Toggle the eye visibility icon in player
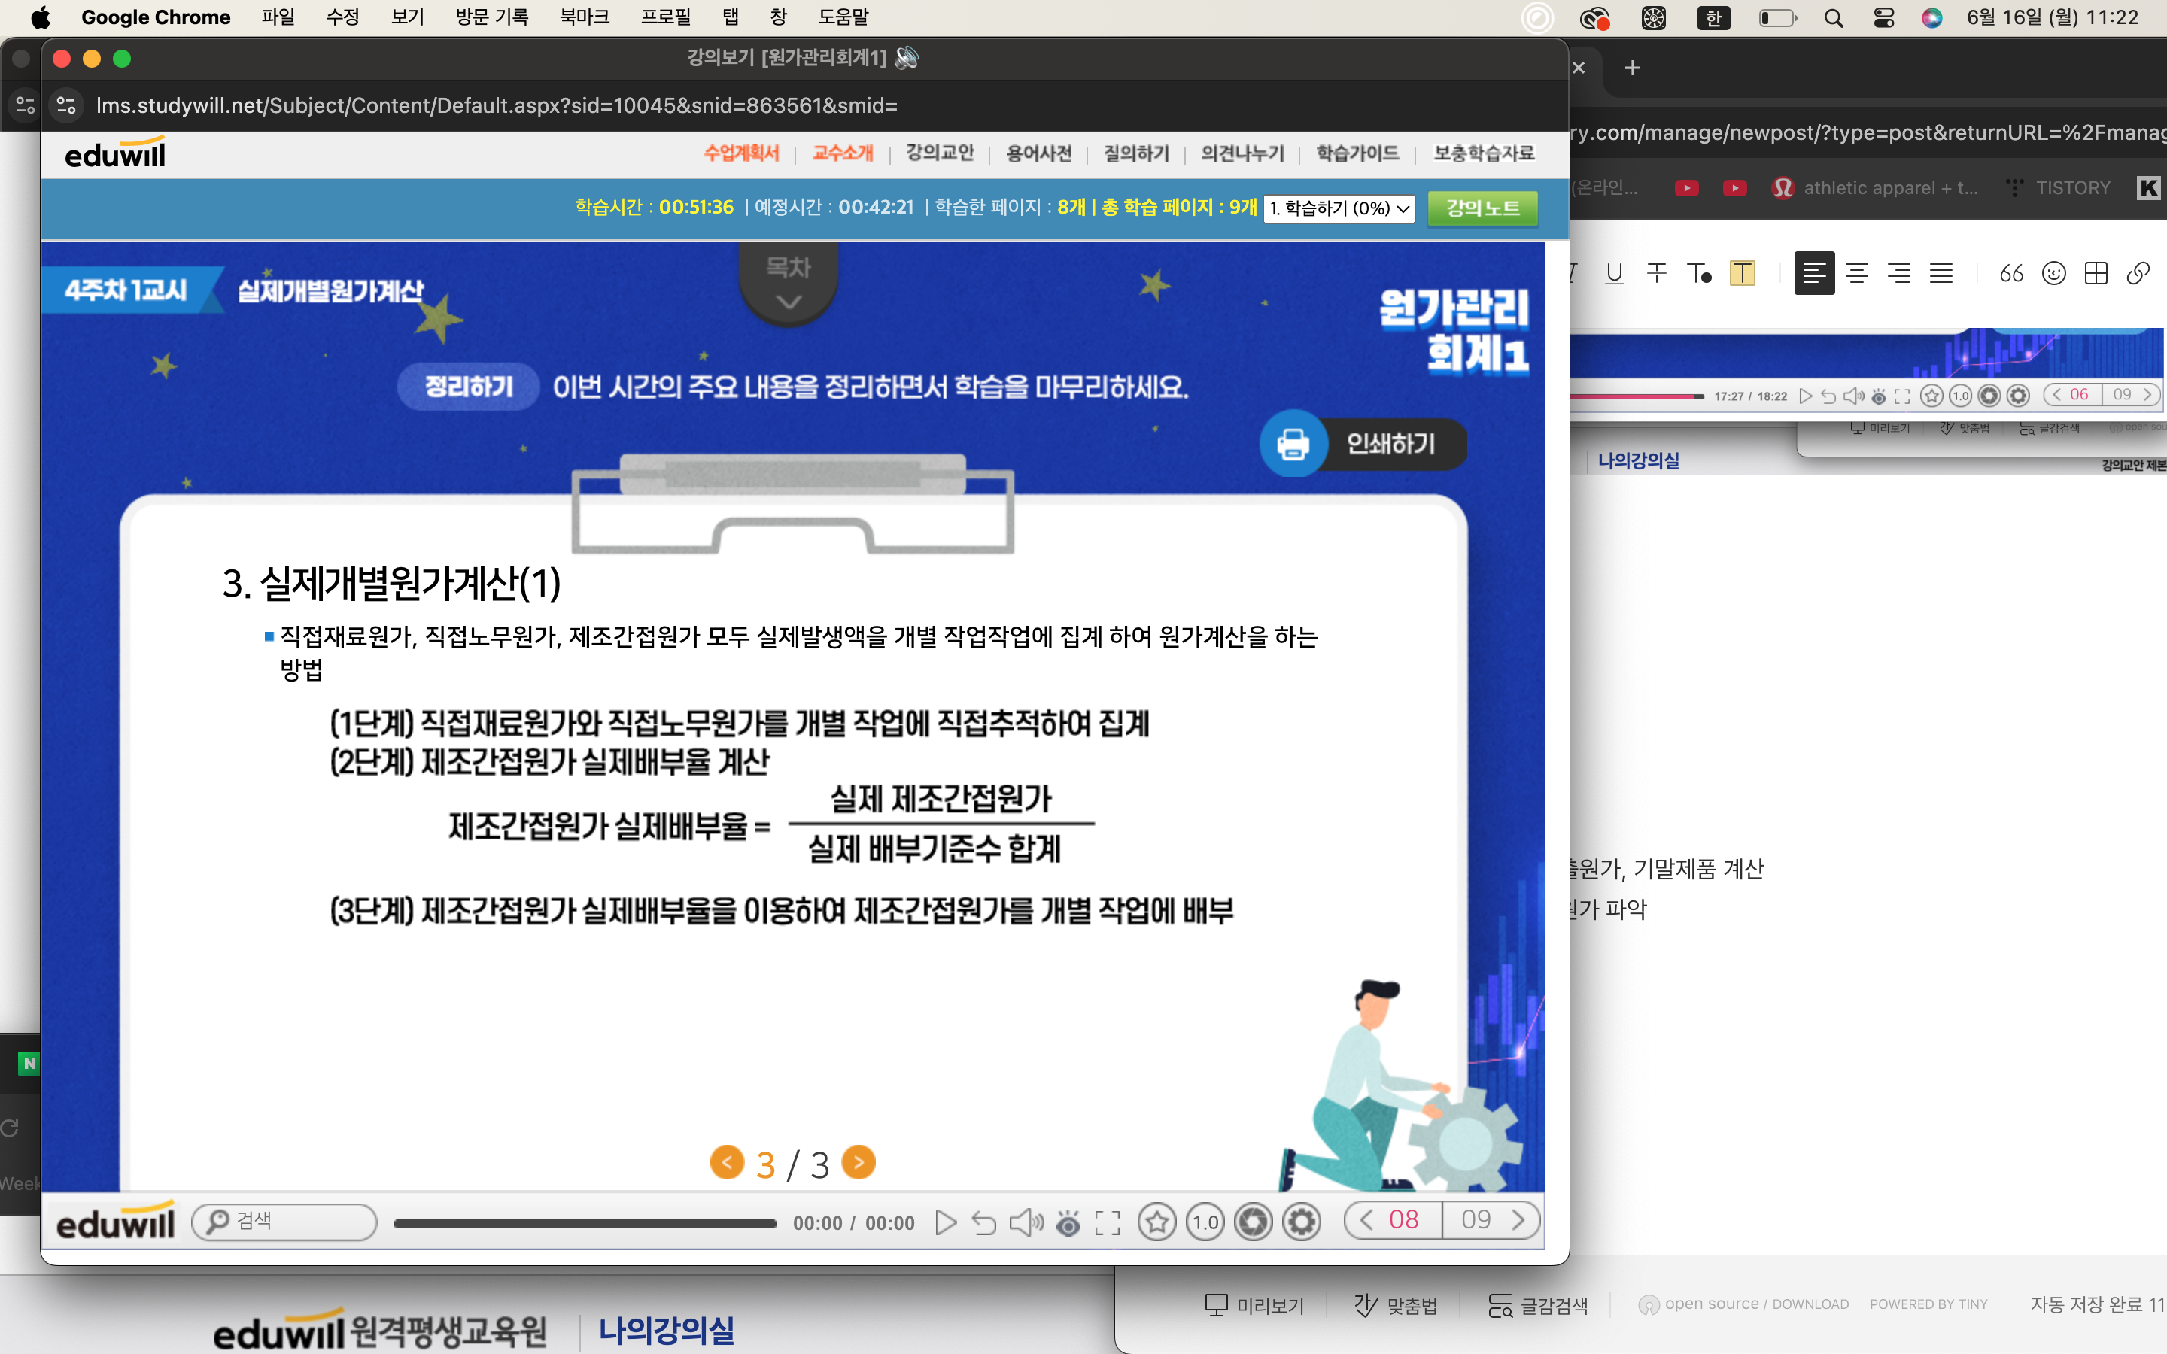The height and width of the screenshot is (1354, 2167). point(1068,1222)
